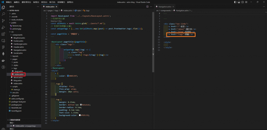Screen dimensions: 267x130
Task: Open more actions for Navigaton.astro editor group
Action: pos(264,6)
